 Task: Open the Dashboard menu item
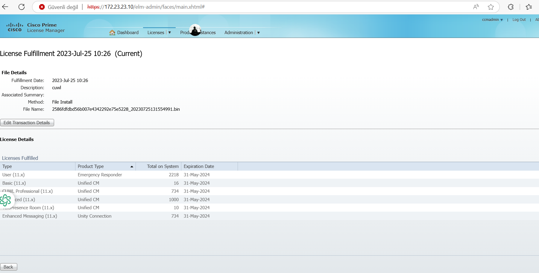coord(128,33)
